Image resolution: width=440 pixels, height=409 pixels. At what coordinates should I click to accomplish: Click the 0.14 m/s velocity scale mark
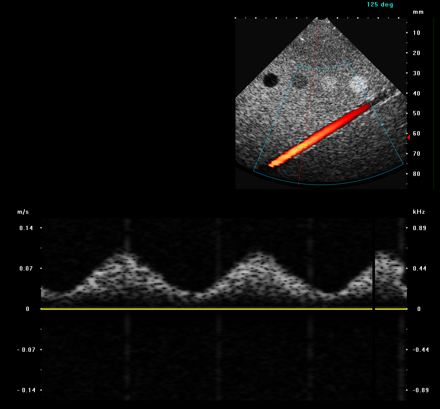point(26,228)
